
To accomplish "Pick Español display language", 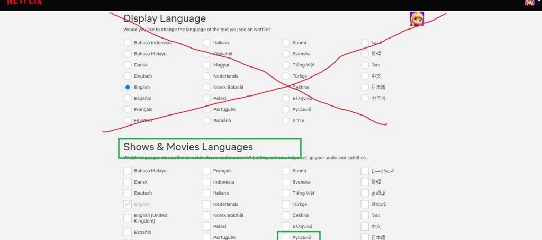I will coord(128,98).
